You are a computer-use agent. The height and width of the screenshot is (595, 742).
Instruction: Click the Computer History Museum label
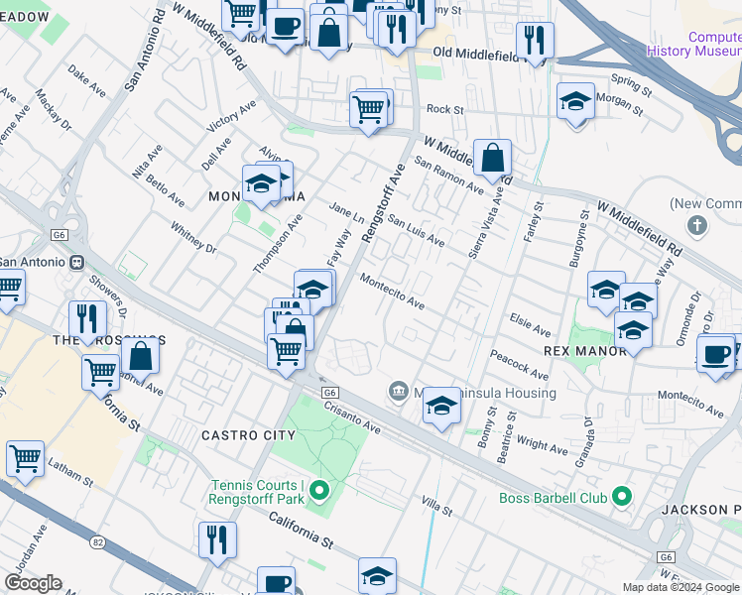tap(692, 43)
